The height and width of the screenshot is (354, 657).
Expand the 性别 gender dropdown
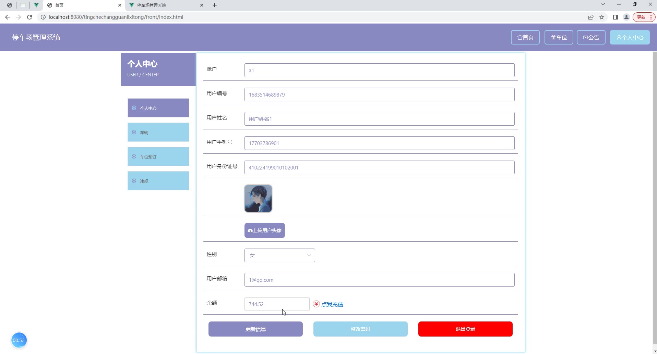[x=279, y=255]
